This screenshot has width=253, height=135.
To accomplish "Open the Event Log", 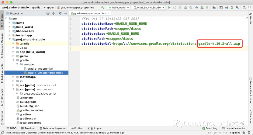I will coord(210,128).
